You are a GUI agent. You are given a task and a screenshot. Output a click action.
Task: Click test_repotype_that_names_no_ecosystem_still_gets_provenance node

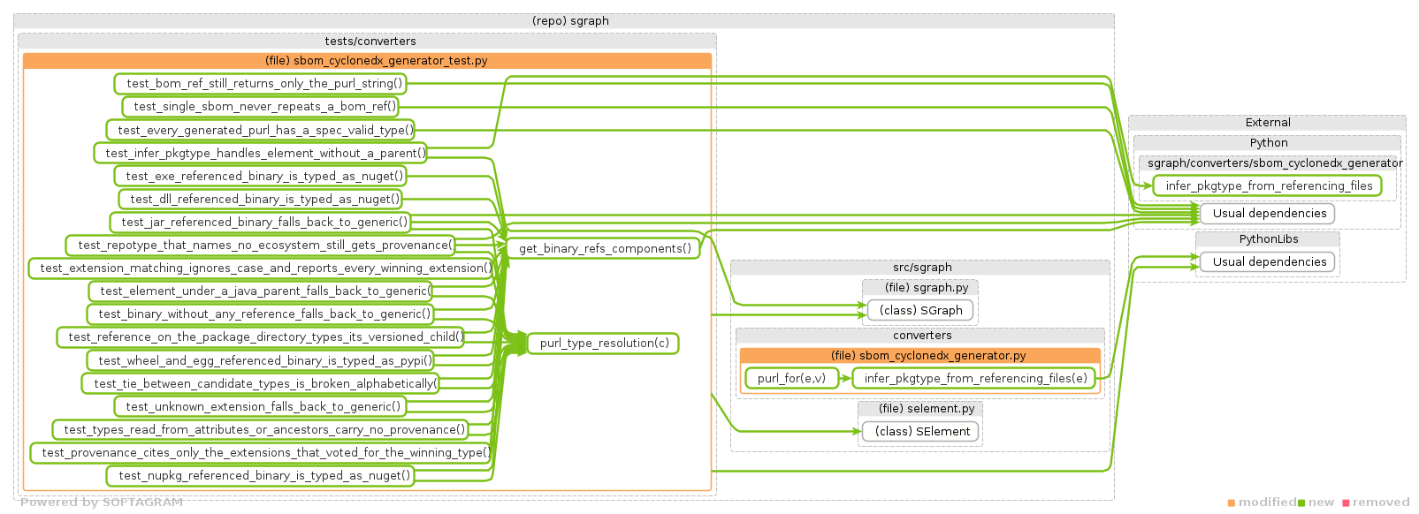click(261, 245)
